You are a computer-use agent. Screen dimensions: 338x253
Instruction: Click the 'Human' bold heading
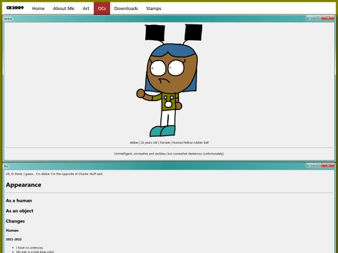12,231
